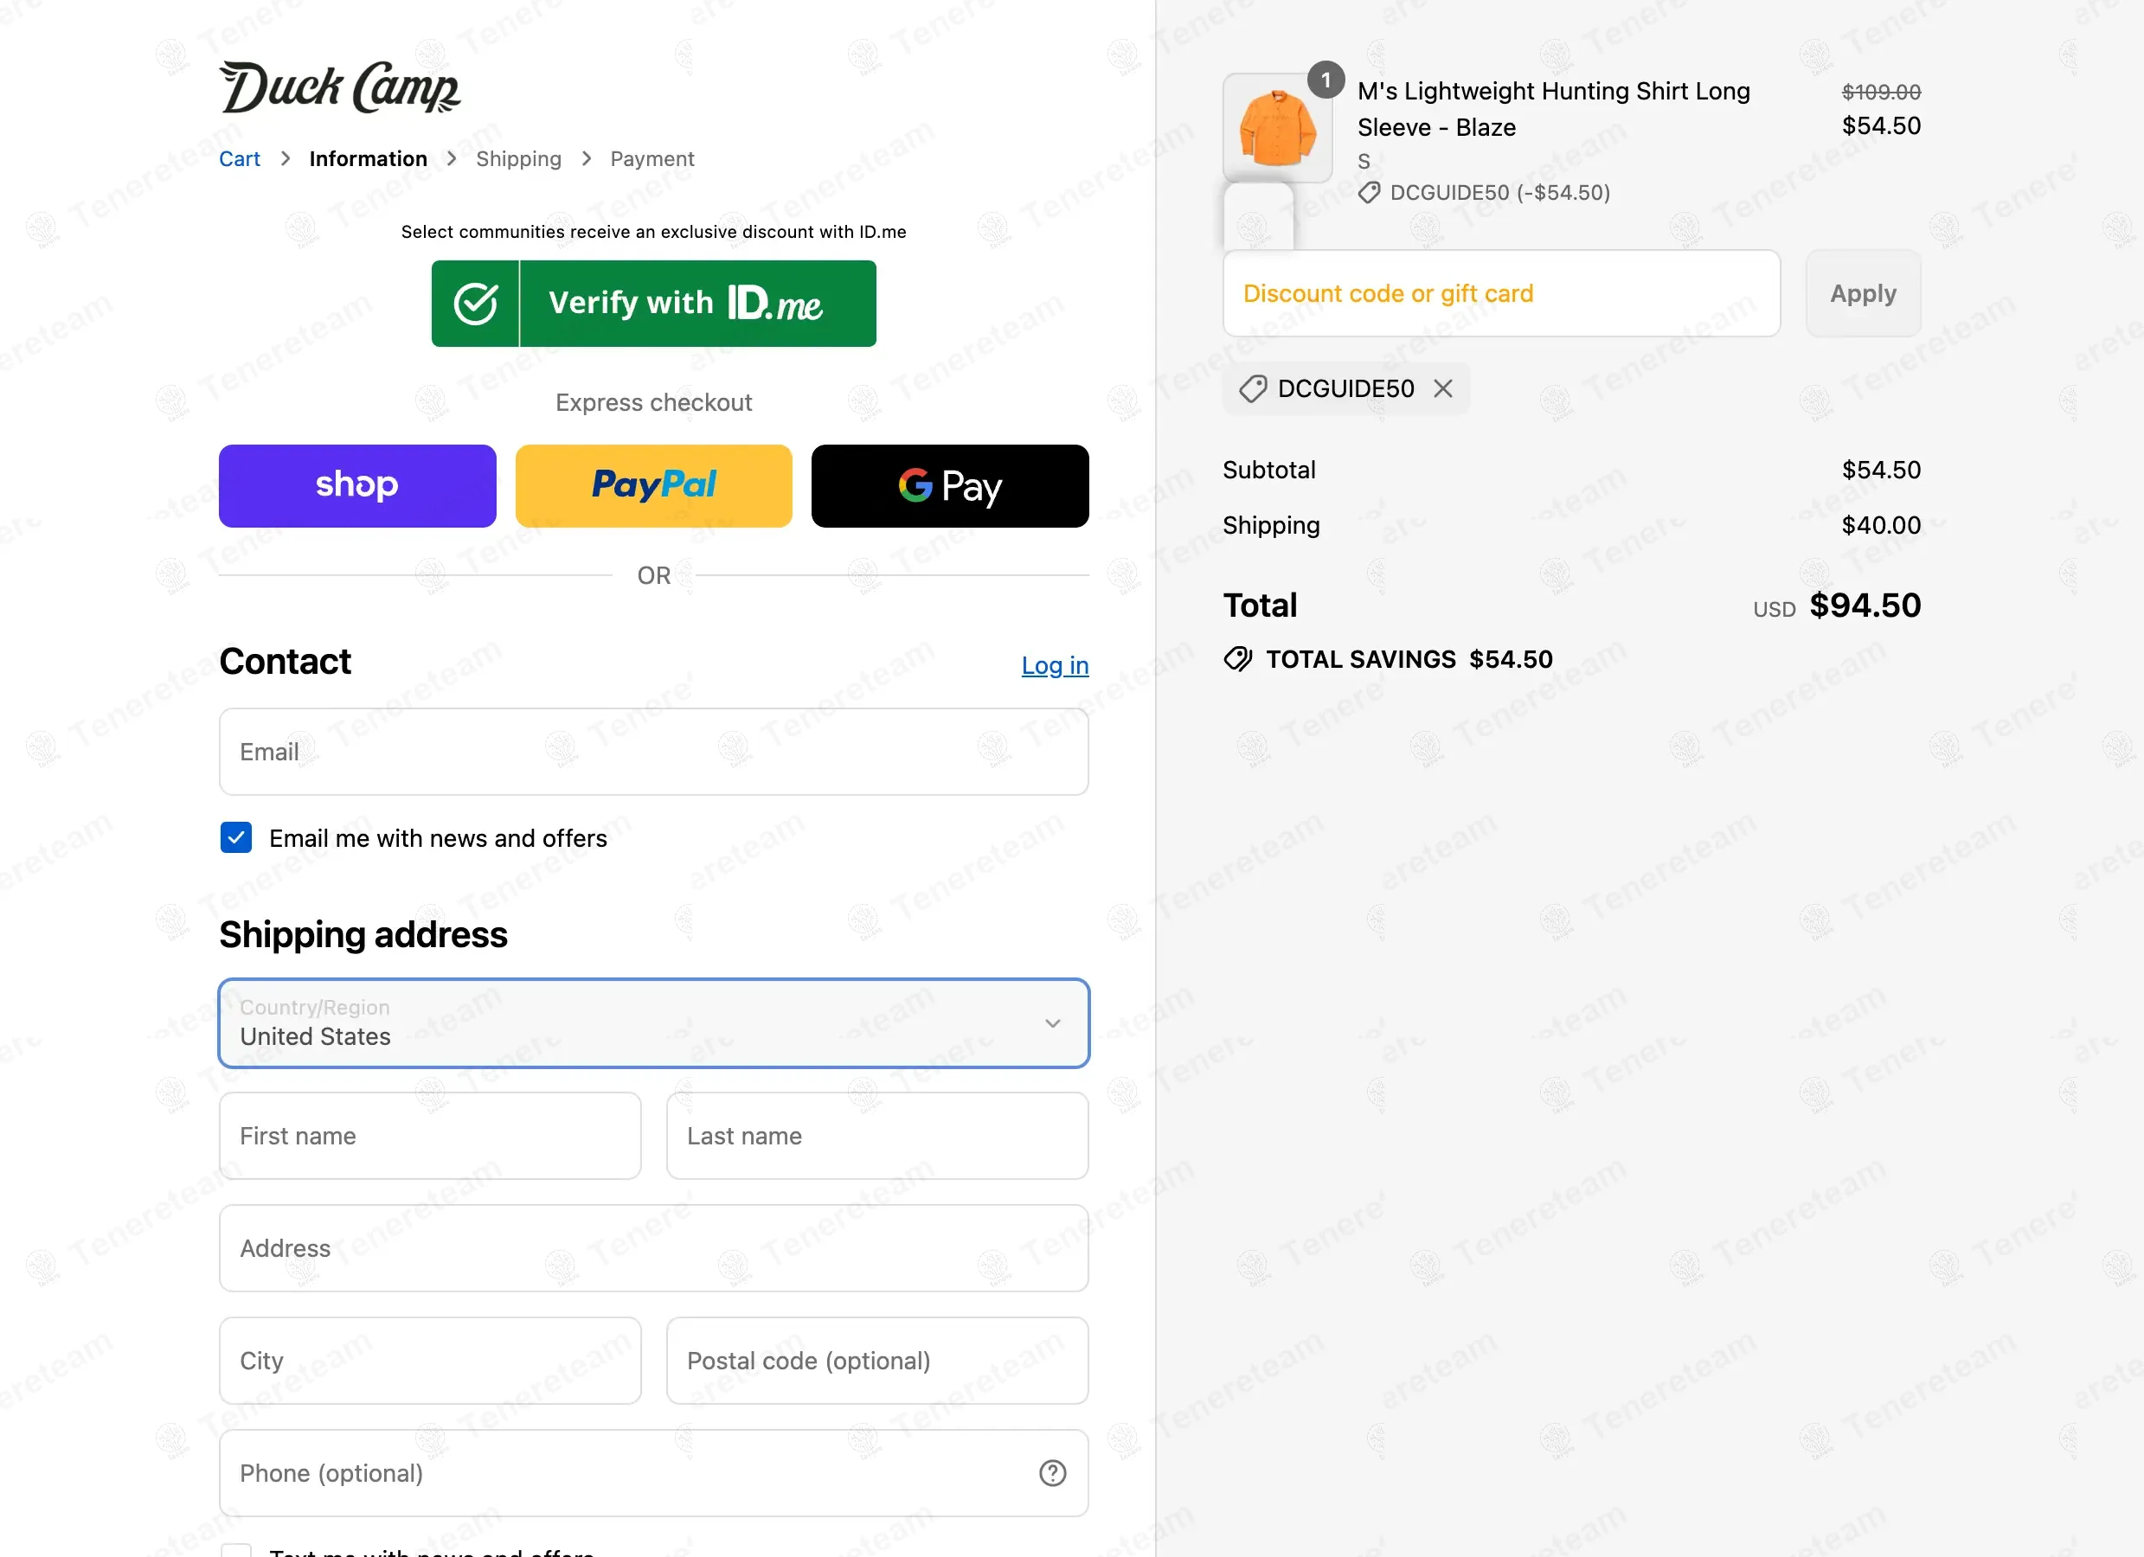Click the Log in link
This screenshot has height=1557, width=2144.
coord(1054,665)
